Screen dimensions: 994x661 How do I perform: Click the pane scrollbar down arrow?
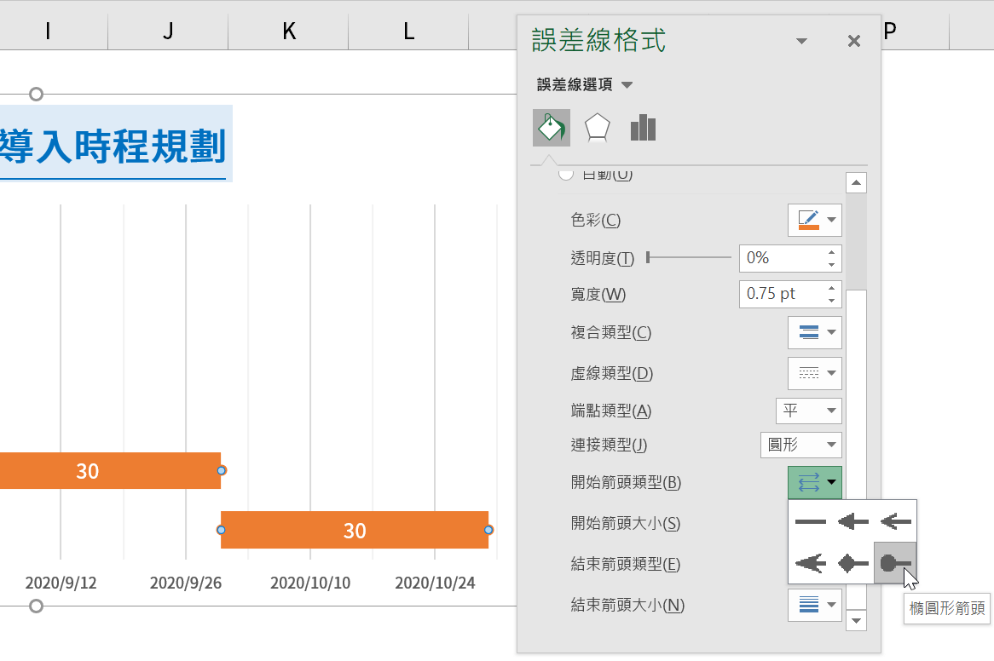(856, 620)
